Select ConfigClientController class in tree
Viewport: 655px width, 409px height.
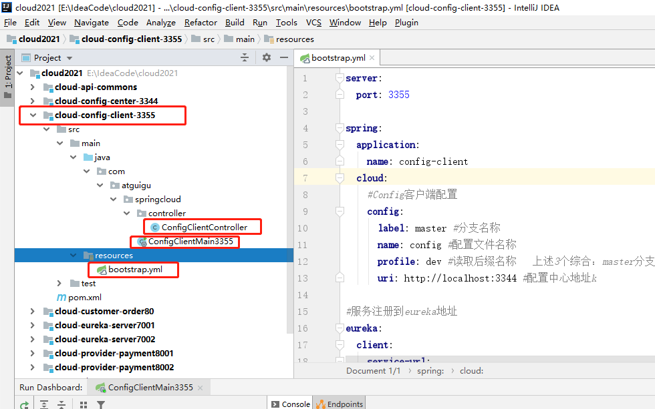pos(205,228)
